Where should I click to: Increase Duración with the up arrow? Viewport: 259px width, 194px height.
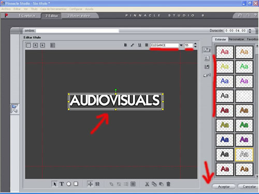(250, 29)
